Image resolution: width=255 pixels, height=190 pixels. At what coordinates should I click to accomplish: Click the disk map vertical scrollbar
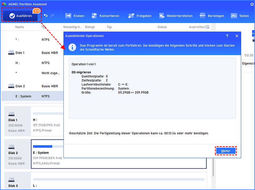(213, 167)
